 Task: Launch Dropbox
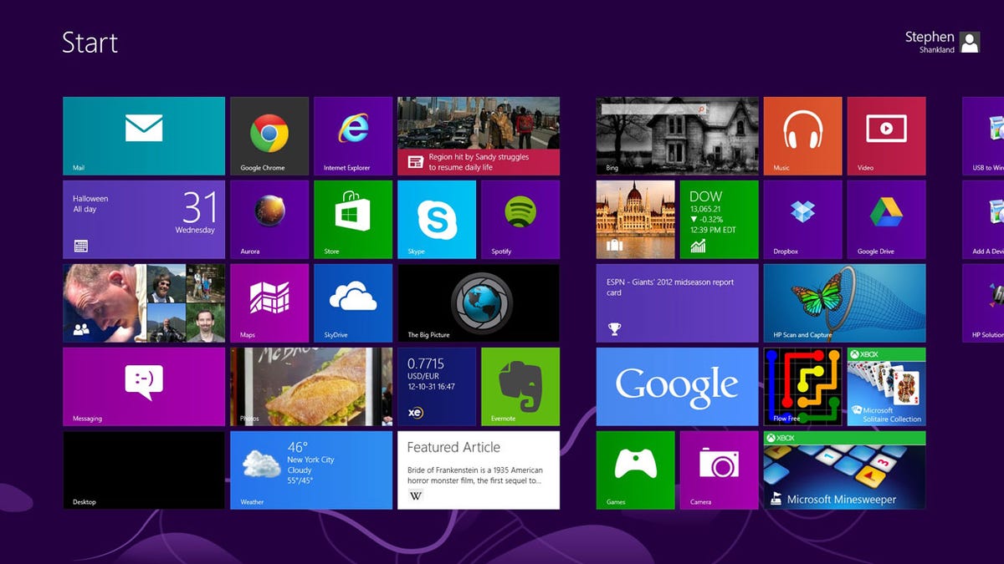click(x=802, y=219)
